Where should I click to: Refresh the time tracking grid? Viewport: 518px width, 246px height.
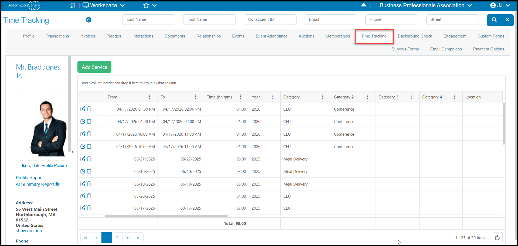click(x=497, y=238)
